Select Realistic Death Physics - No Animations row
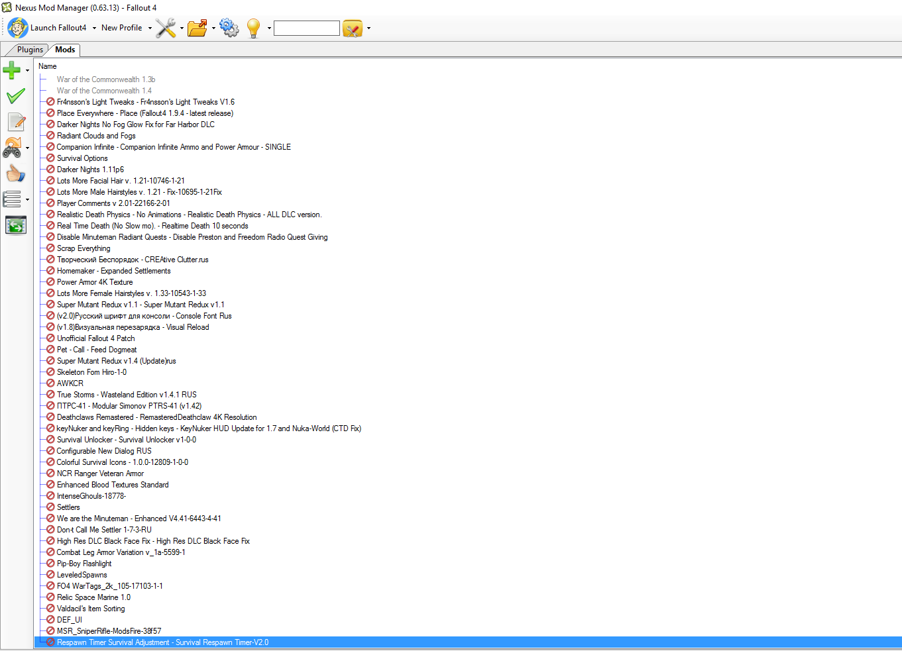Viewport: 902px width, 651px height. (x=189, y=215)
